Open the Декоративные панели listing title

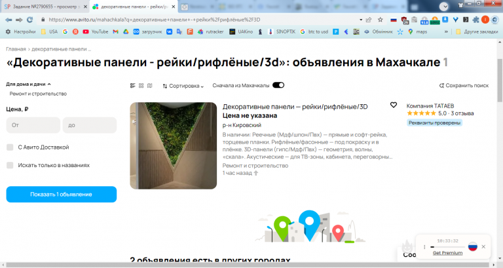[x=295, y=107]
